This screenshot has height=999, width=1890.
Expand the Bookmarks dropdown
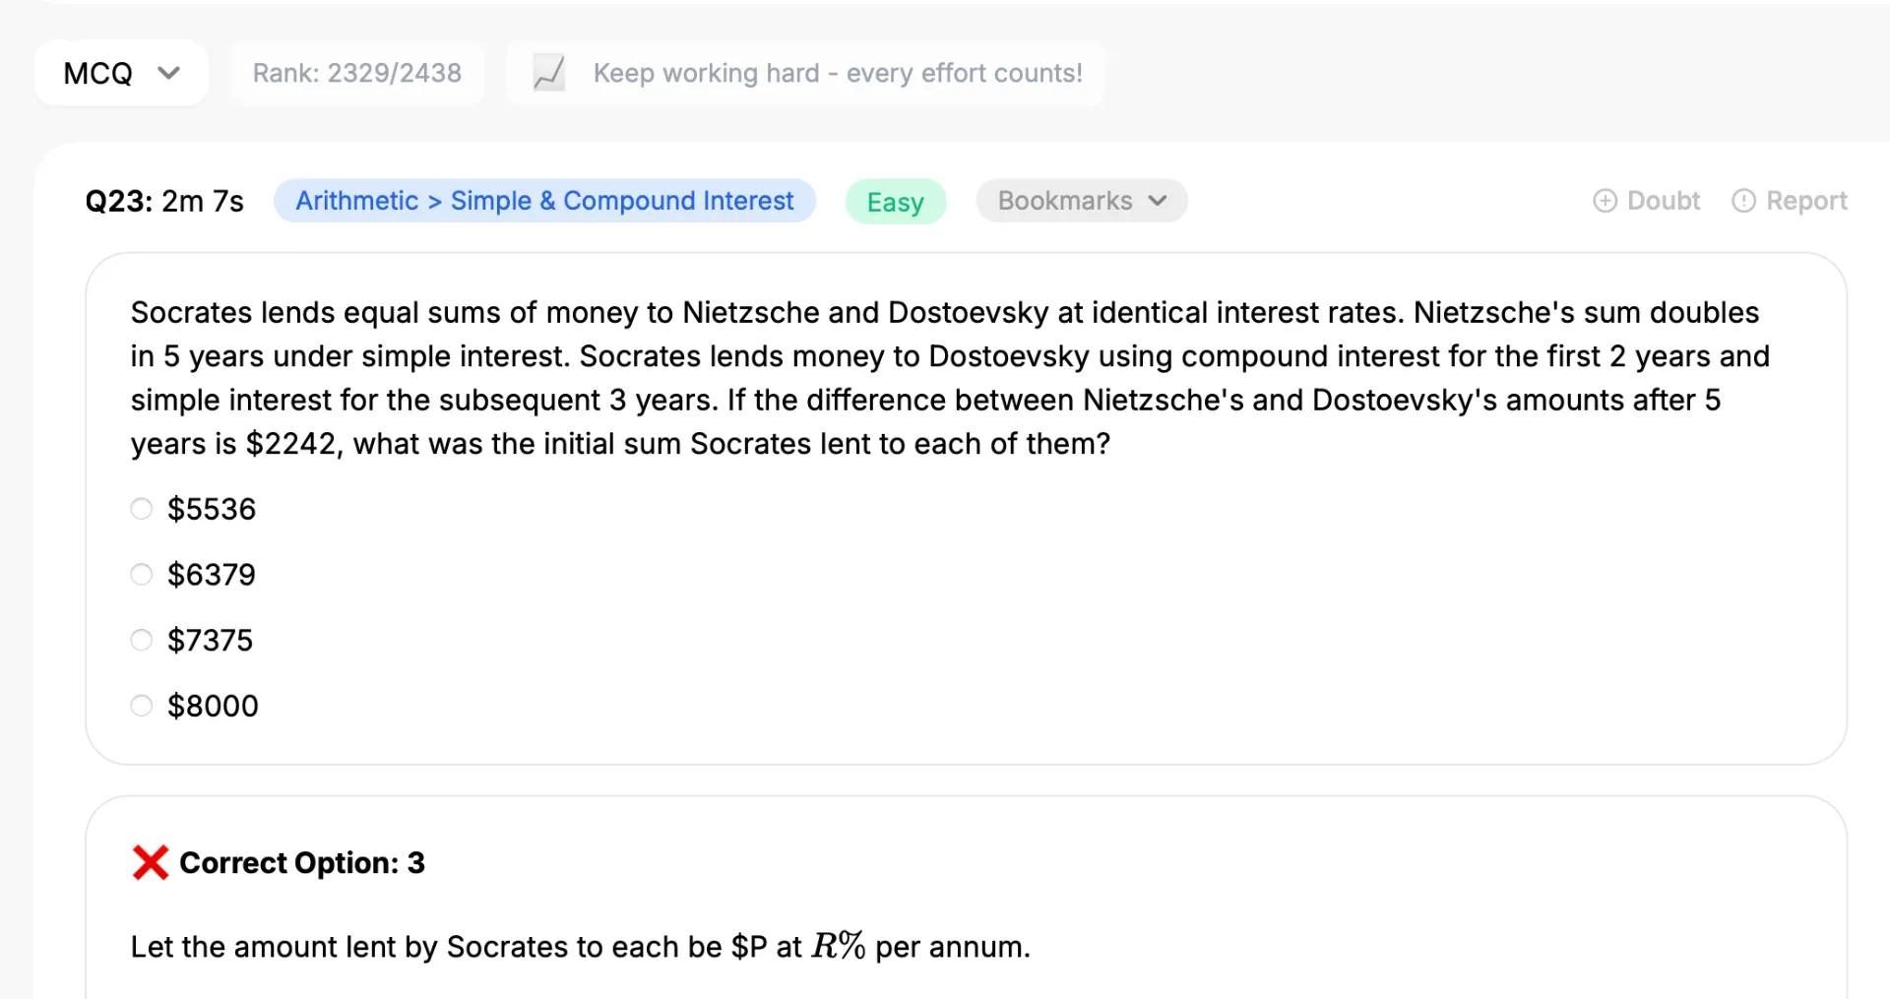(x=1082, y=201)
